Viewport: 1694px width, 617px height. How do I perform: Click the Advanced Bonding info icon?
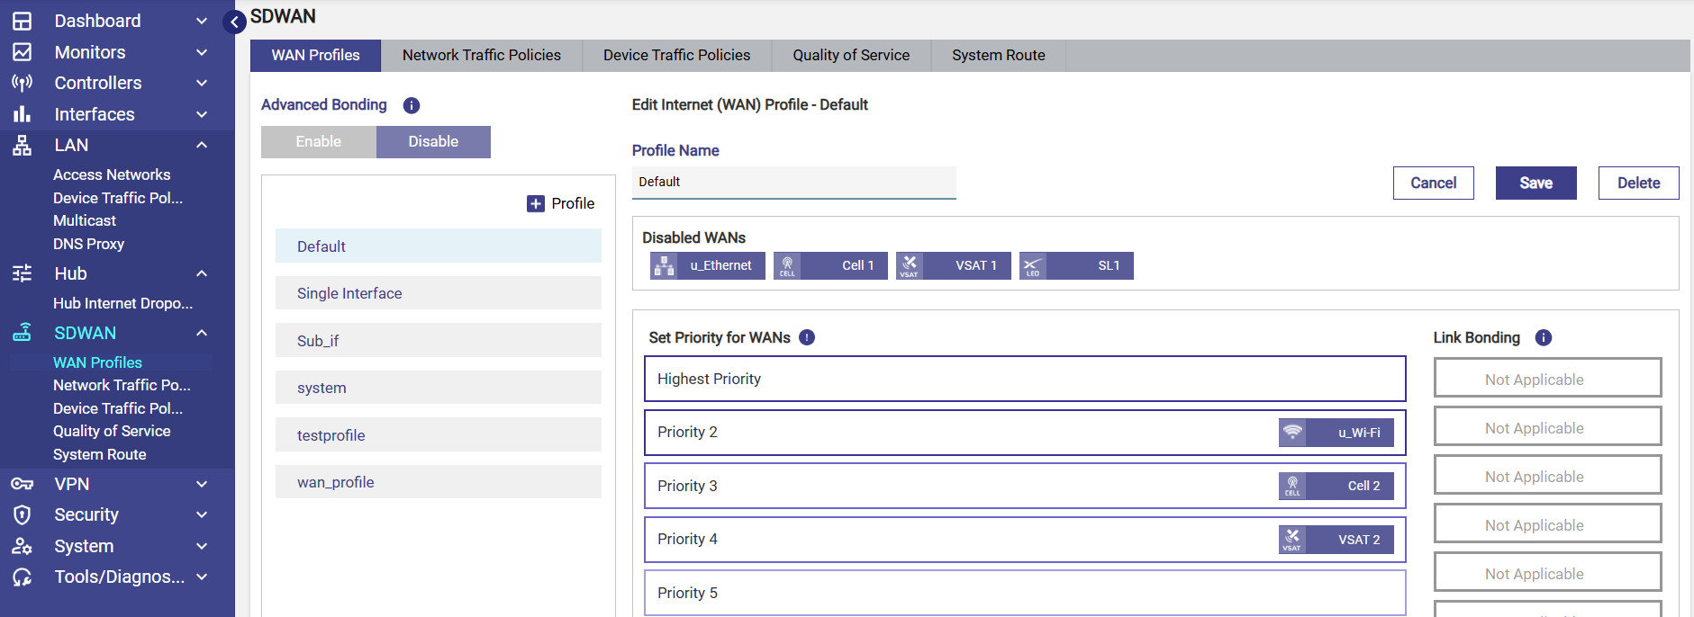pos(412,105)
